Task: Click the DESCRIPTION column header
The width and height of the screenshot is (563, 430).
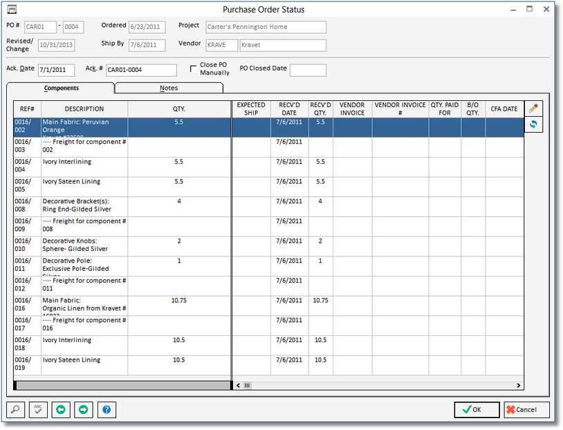Action: [84, 109]
